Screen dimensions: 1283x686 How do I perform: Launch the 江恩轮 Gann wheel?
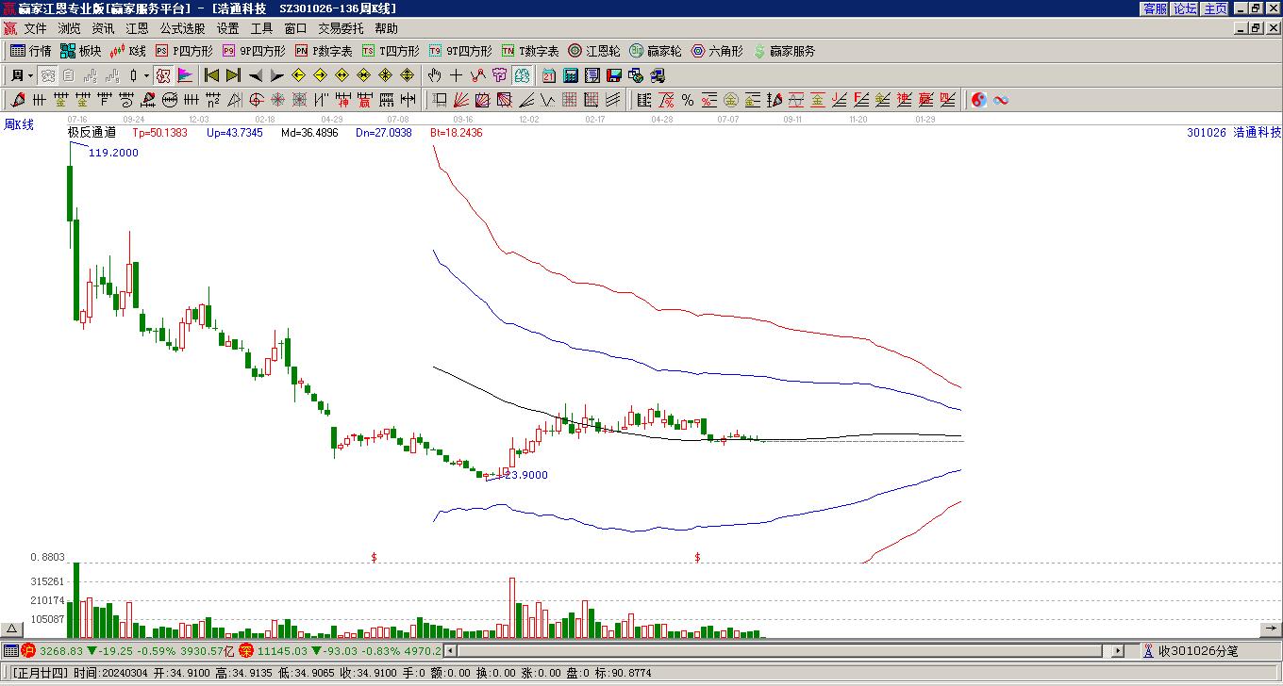(x=594, y=51)
